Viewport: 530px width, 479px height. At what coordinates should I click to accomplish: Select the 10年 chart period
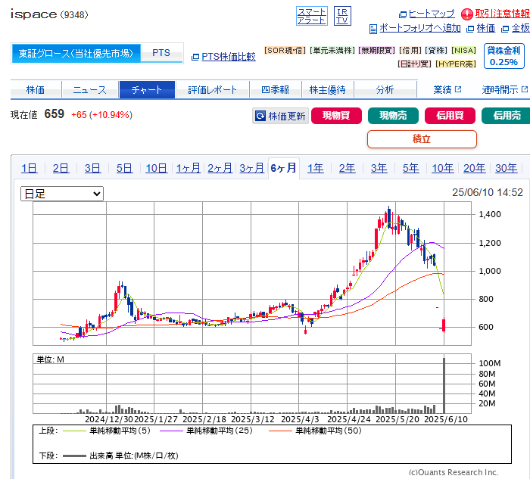tap(443, 168)
